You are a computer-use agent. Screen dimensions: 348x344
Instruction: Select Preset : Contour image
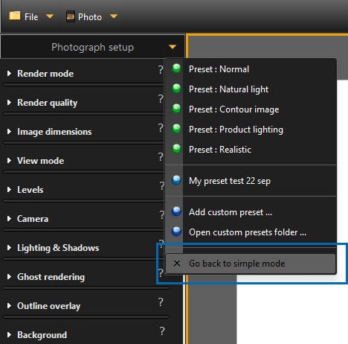tap(251, 109)
